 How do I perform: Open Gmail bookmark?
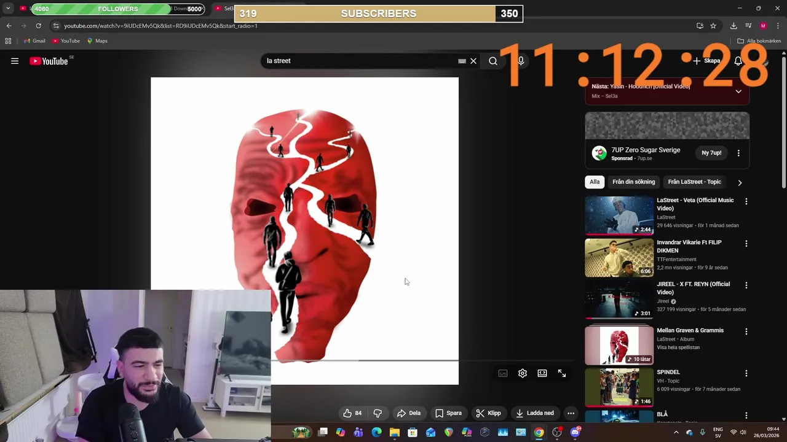tap(34, 41)
